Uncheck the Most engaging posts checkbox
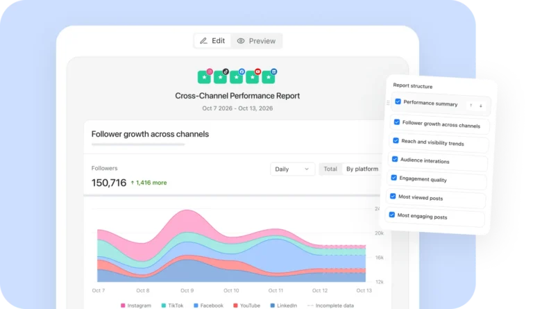 (392, 215)
